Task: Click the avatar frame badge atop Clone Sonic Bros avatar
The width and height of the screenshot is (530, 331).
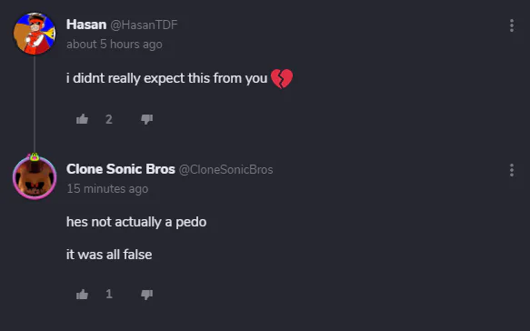Action: pos(35,157)
